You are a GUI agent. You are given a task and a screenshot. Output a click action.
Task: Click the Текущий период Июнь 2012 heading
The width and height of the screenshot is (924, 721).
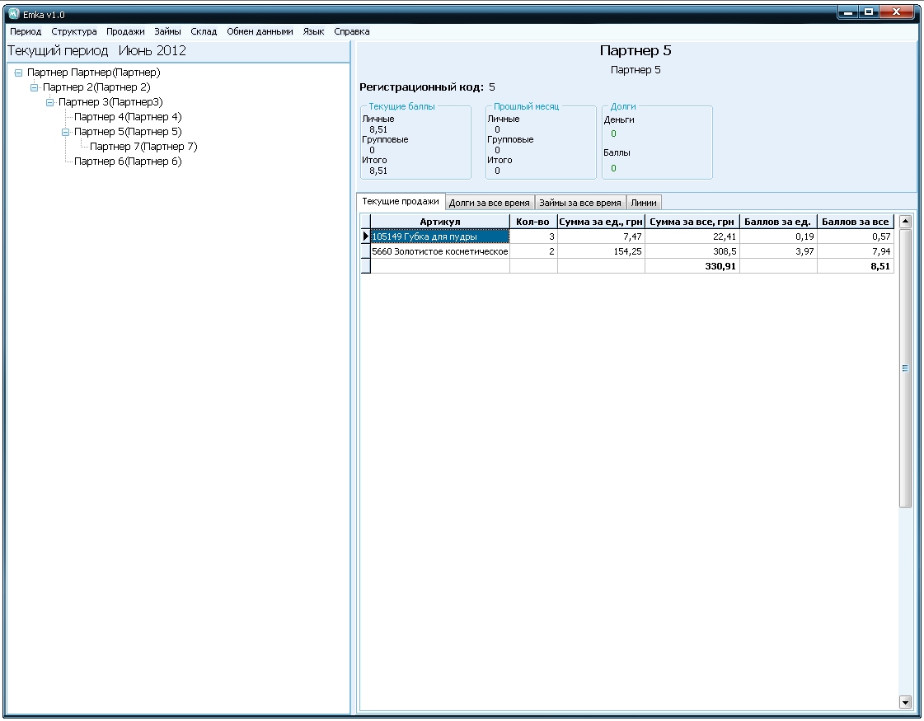click(96, 50)
